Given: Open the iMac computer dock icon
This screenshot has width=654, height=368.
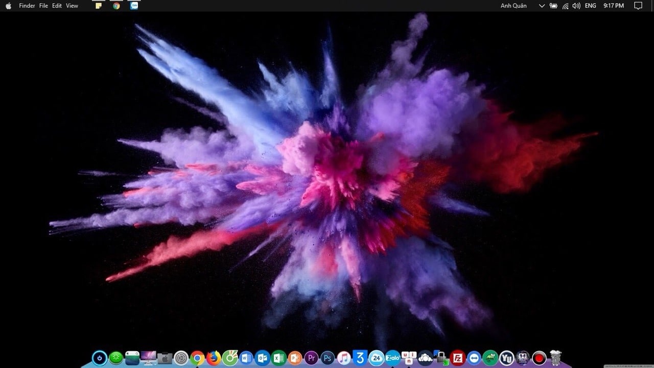Looking at the screenshot, I should [149, 358].
